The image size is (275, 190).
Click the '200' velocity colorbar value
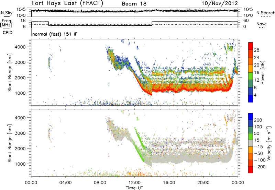point(258,120)
